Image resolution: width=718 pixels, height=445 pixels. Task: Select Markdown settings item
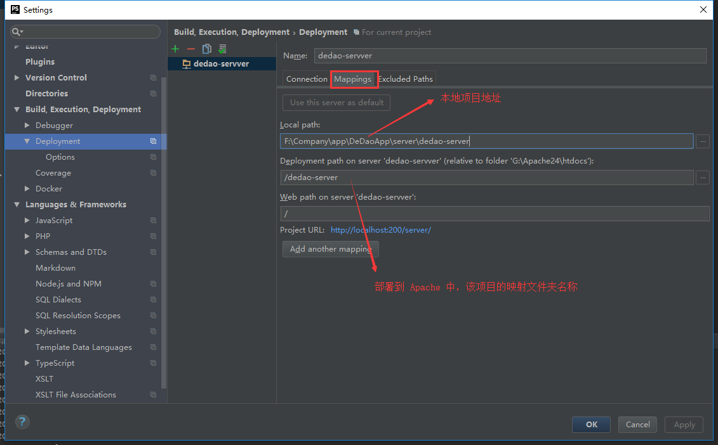click(x=55, y=268)
